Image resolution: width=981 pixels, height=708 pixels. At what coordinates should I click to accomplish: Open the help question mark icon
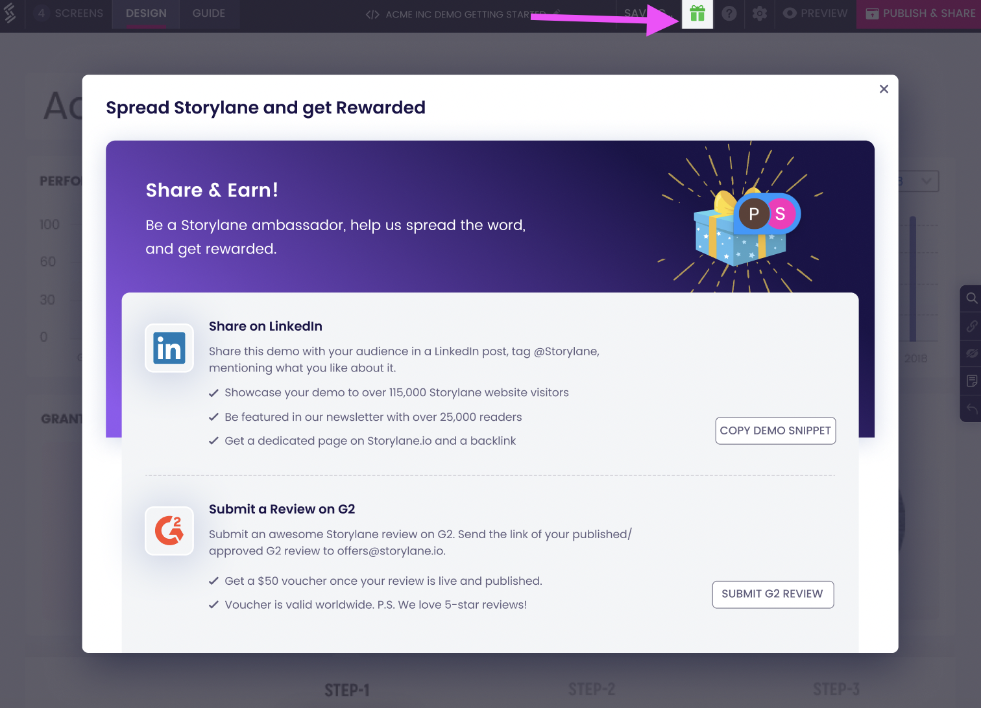coord(729,14)
